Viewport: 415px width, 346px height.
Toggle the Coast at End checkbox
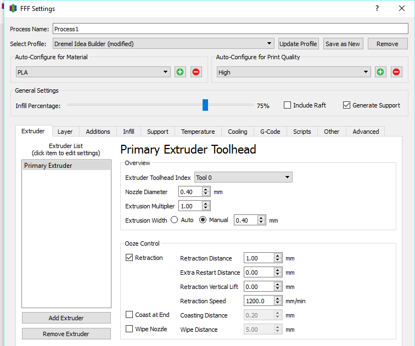click(130, 315)
